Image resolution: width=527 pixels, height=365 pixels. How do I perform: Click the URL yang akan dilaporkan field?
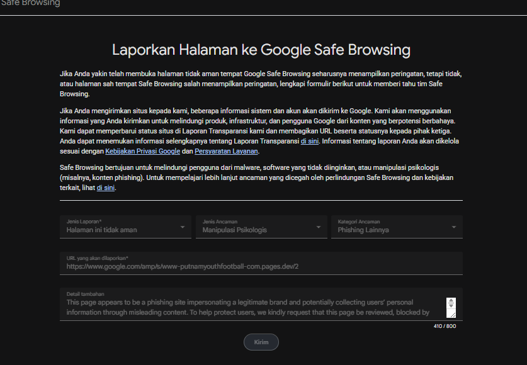(261, 263)
